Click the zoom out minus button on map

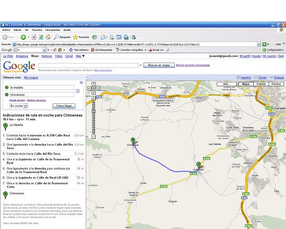(x=93, y=136)
